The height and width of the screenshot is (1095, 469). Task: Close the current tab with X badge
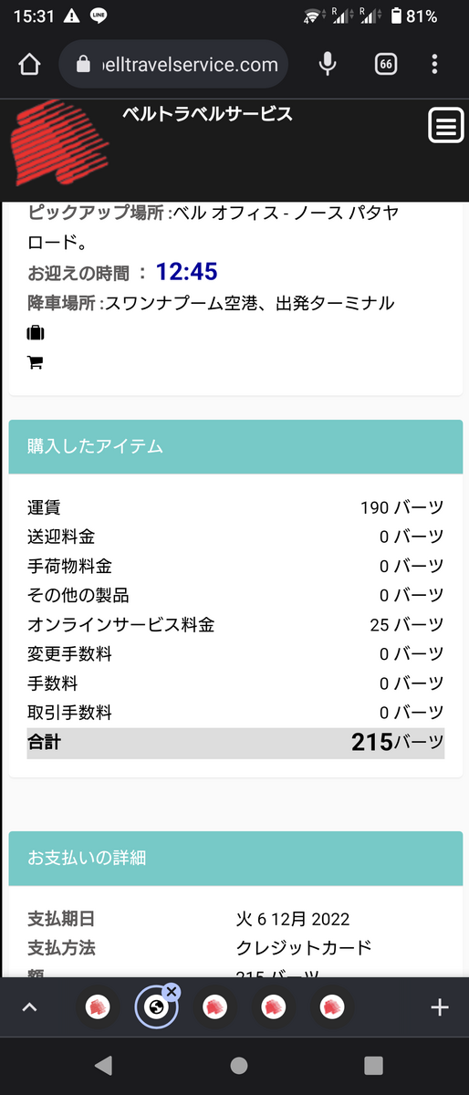point(172,992)
